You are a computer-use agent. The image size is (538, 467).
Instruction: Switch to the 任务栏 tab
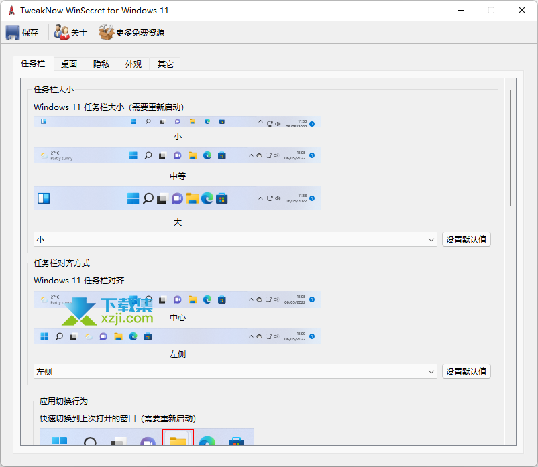tap(33, 64)
